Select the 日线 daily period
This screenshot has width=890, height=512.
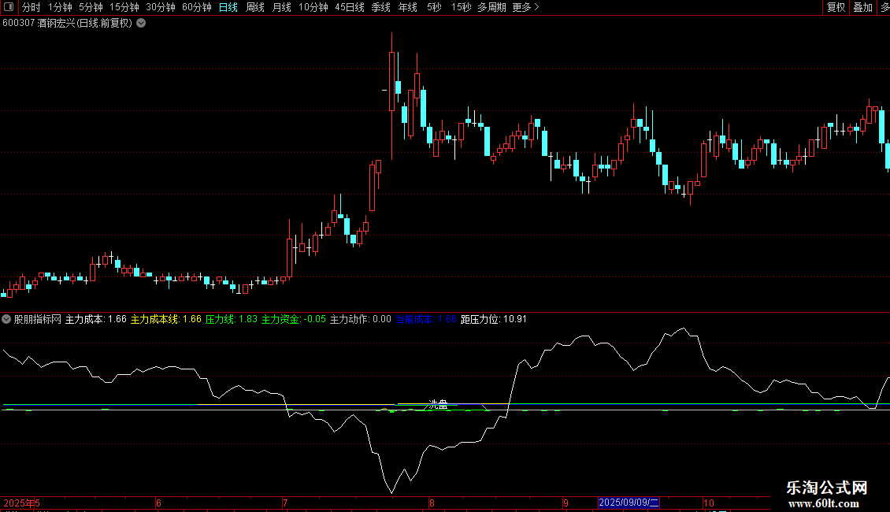[228, 7]
